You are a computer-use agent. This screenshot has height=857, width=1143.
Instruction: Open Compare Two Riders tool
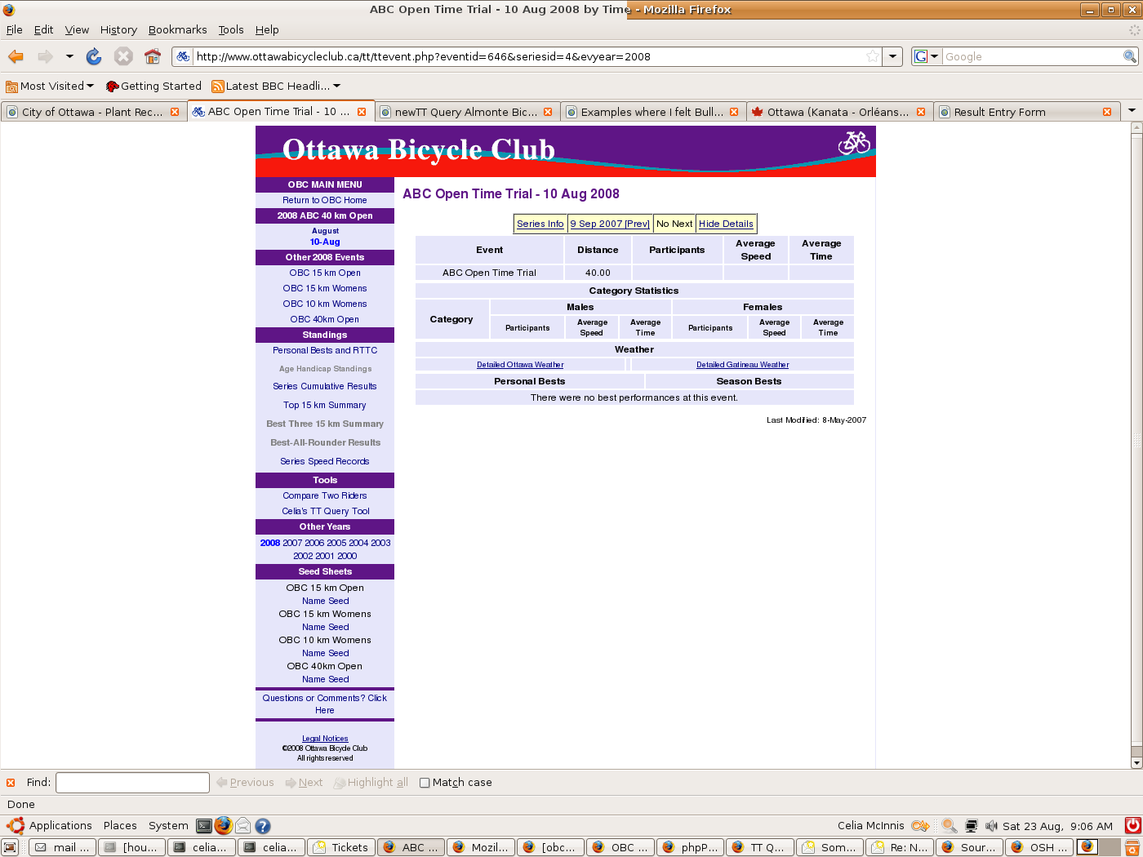click(325, 495)
